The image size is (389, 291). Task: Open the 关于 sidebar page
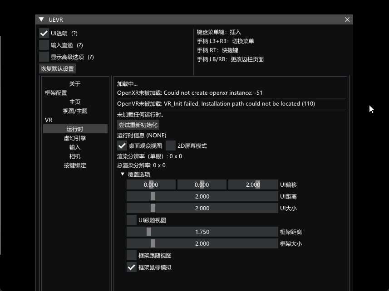tap(75, 84)
